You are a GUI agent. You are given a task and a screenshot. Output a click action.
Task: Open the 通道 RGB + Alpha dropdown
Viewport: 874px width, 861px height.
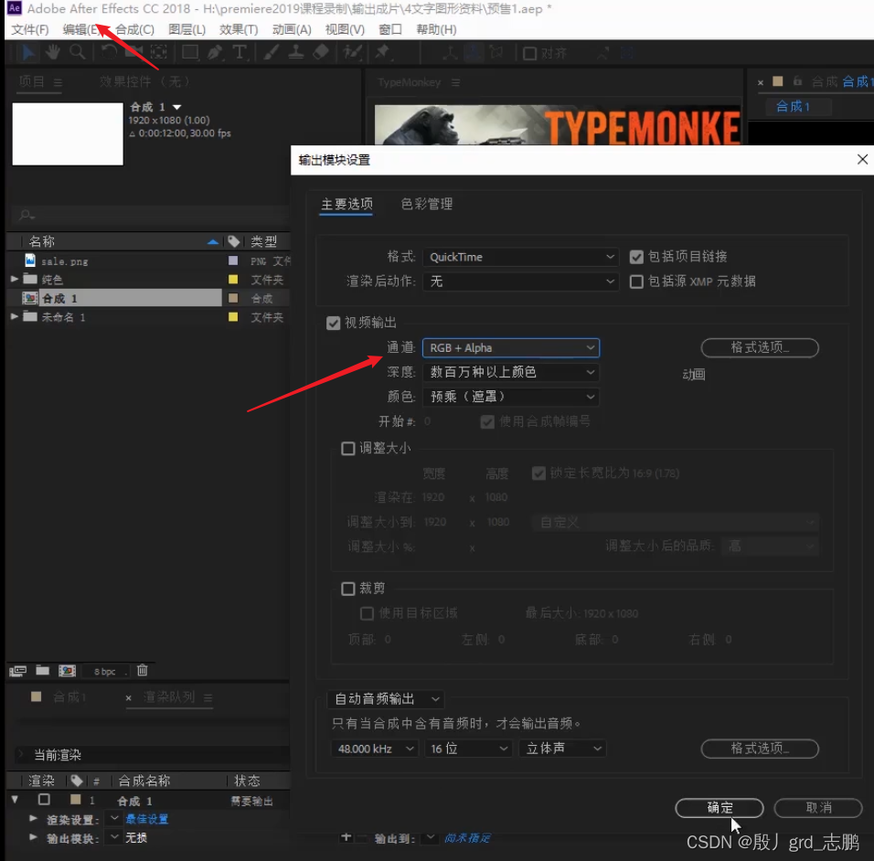point(511,347)
